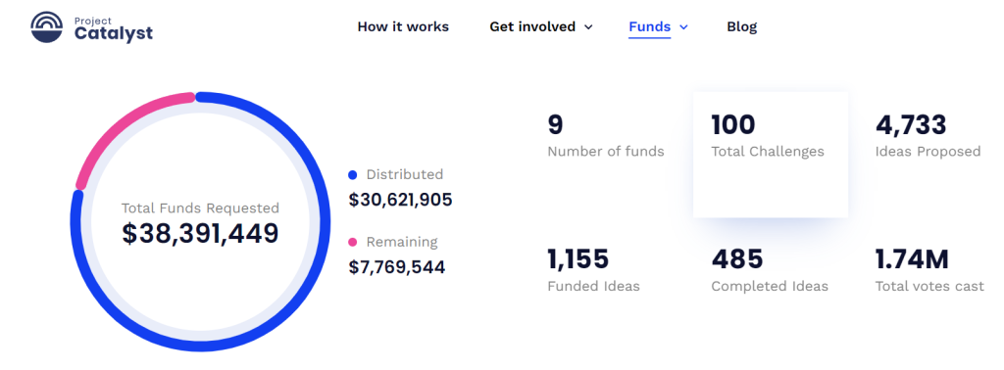Open the Blog menu item
Image resolution: width=1004 pixels, height=370 pixels.
[741, 26]
